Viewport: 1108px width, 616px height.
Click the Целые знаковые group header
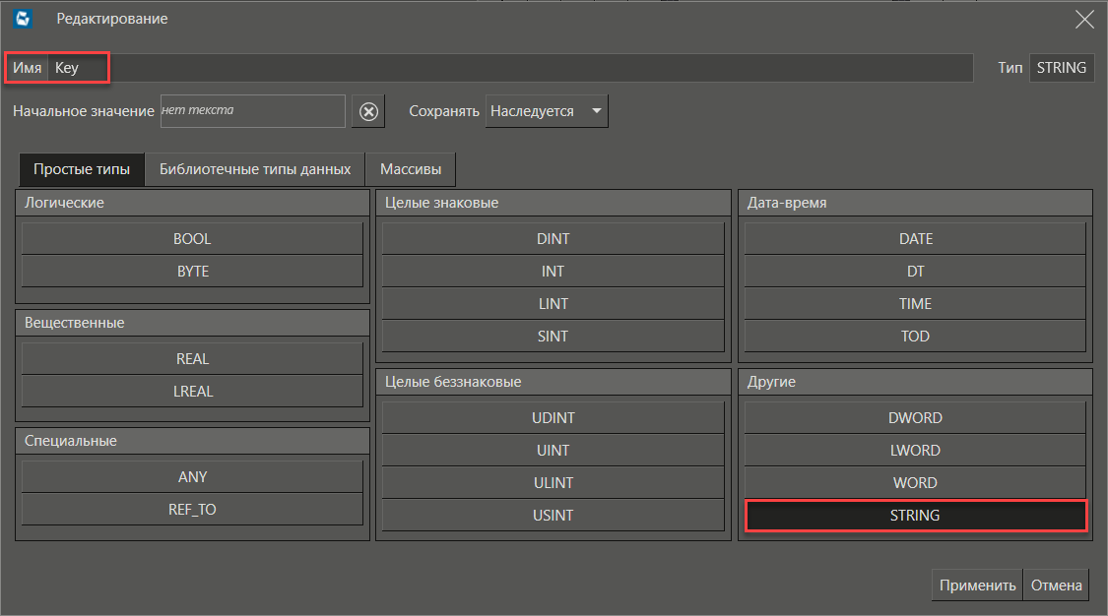click(554, 203)
